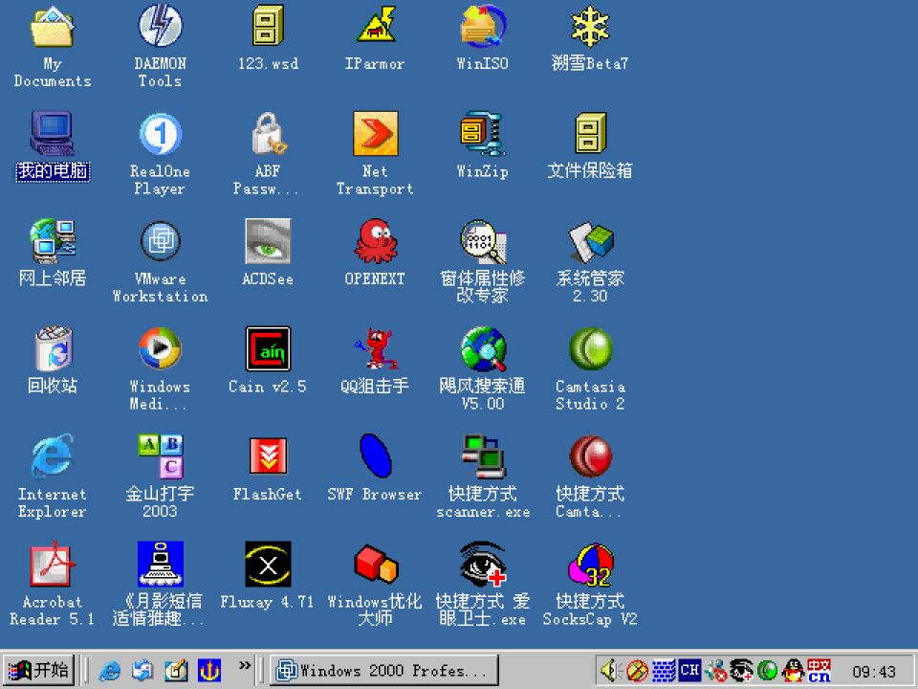Open the WinZip desktop icon
Viewport: 918px width, 689px height.
(x=482, y=134)
